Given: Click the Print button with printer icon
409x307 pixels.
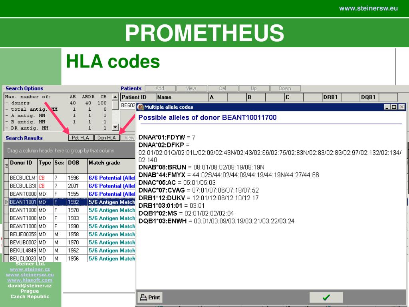Looking at the screenshot, I should coord(150,297).
